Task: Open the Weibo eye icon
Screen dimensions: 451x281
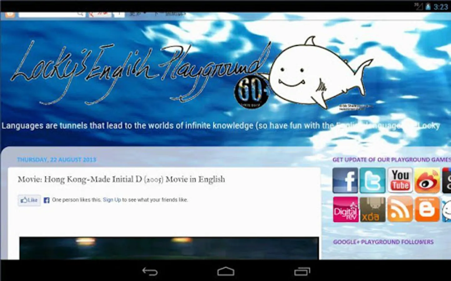Action: [x=427, y=180]
